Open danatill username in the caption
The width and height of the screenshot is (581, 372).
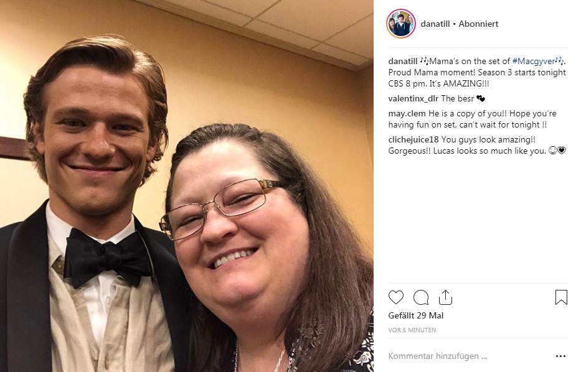click(x=403, y=61)
